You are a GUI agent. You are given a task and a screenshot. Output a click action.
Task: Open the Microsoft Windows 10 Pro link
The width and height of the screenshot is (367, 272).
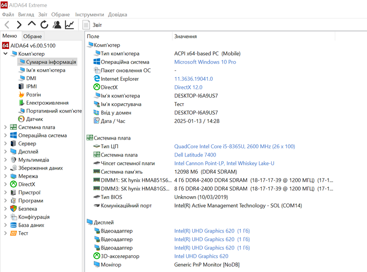click(x=205, y=62)
